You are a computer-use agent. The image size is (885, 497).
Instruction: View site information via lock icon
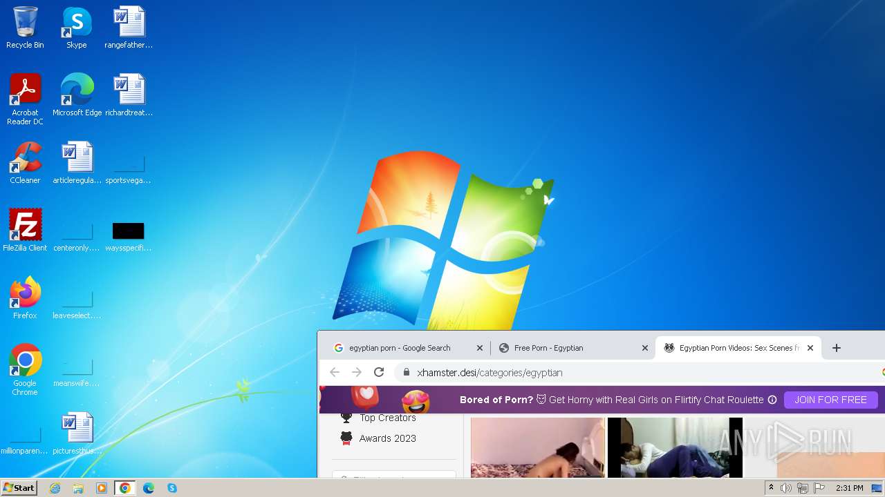click(x=406, y=373)
